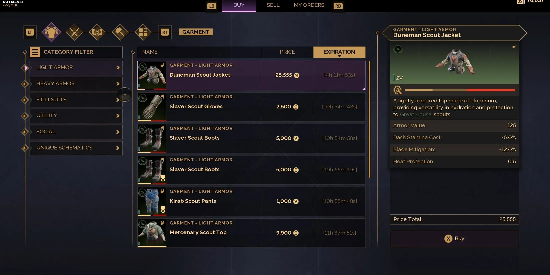550x275 pixels.
Task: Expand the Heavy Armor filter
Action: (x=76, y=84)
